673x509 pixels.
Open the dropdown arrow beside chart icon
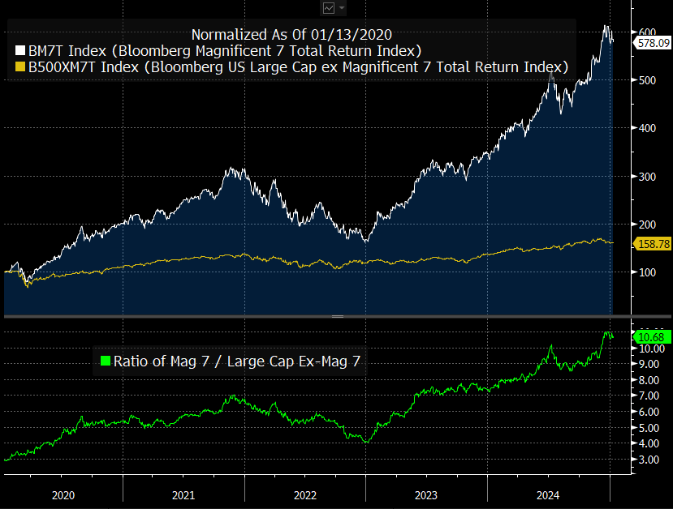[342, 8]
